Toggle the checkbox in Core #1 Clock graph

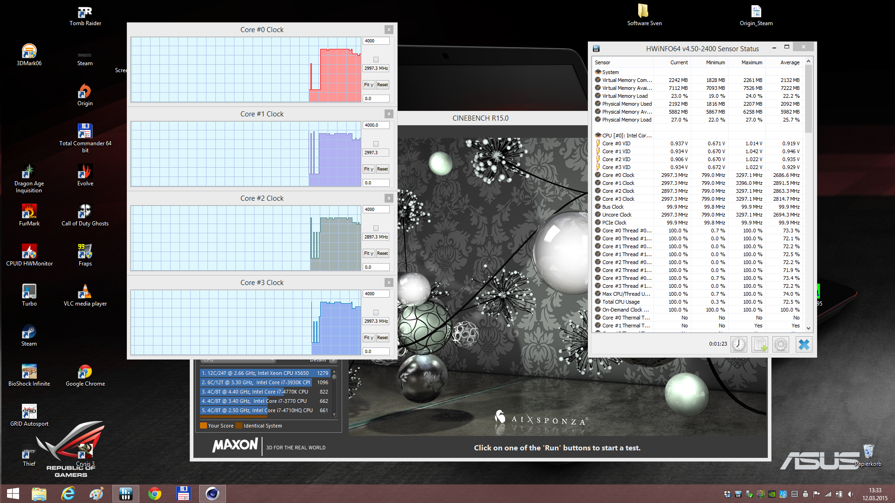pyautogui.click(x=376, y=144)
